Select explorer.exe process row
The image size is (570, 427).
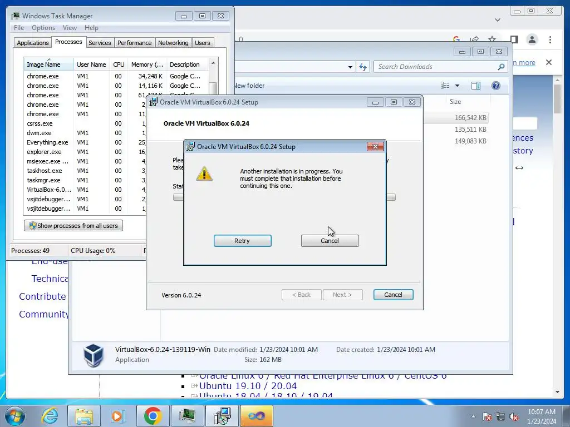pos(85,152)
